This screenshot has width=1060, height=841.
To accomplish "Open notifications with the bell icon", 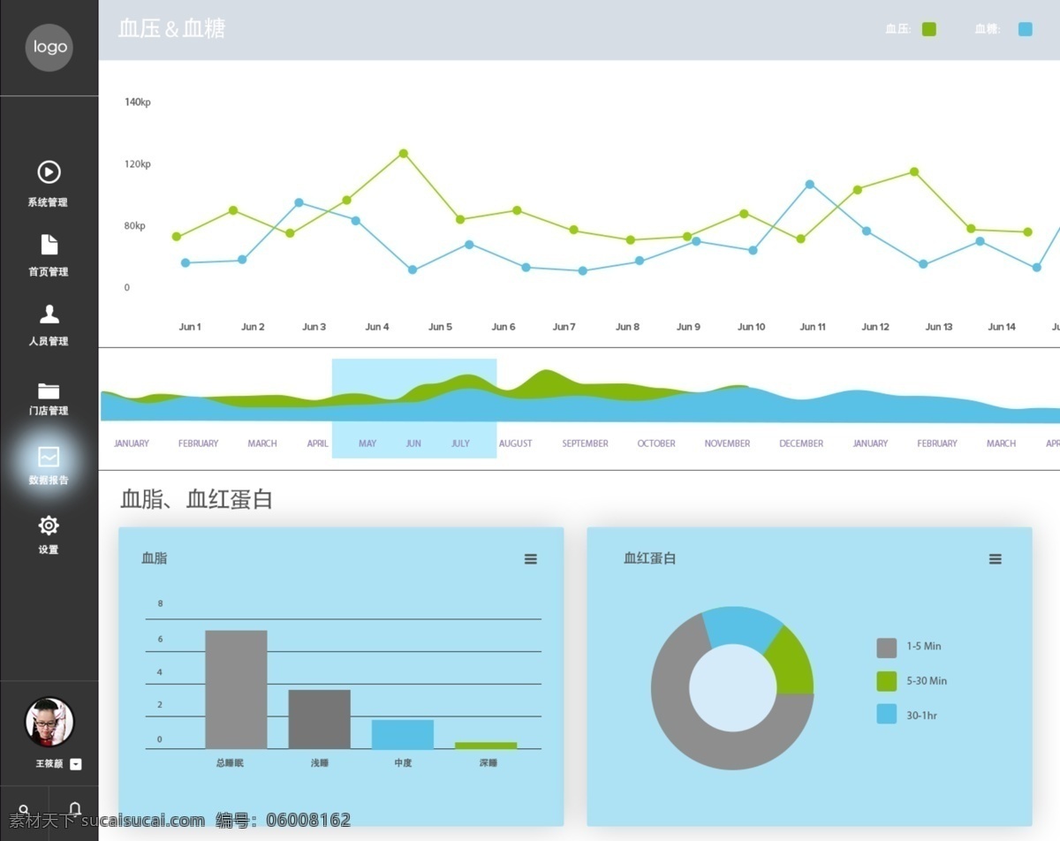I will pos(75,810).
